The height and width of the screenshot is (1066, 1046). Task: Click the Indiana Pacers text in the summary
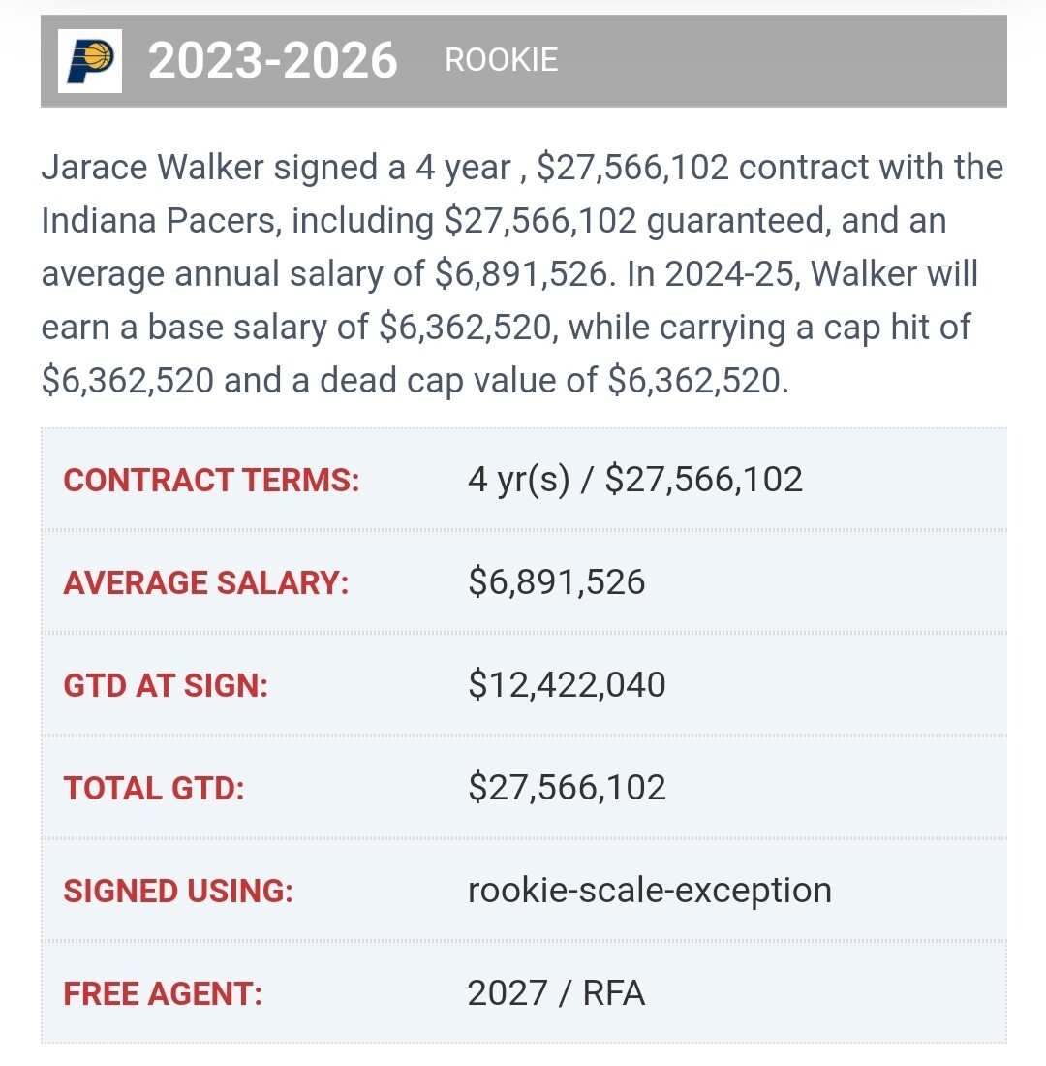159,221
